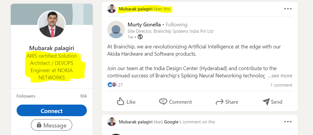Click the reaction icons beside 27
313x135 pixels.
point(112,85)
